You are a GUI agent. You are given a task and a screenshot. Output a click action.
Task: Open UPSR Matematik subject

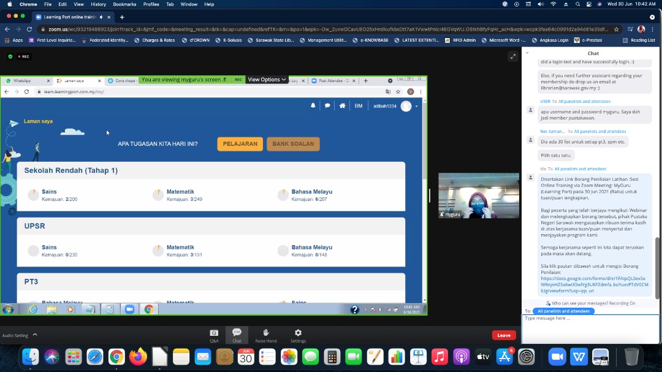tap(180, 248)
